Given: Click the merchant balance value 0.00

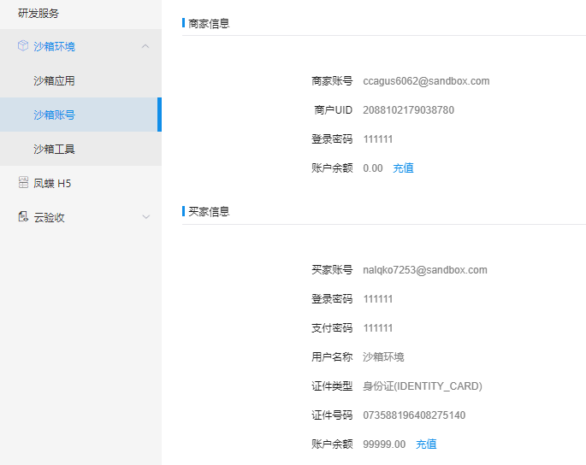Looking at the screenshot, I should [x=373, y=168].
